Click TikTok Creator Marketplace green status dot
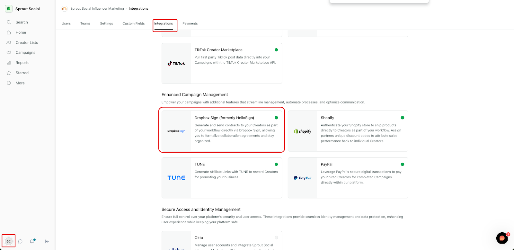 (276, 50)
